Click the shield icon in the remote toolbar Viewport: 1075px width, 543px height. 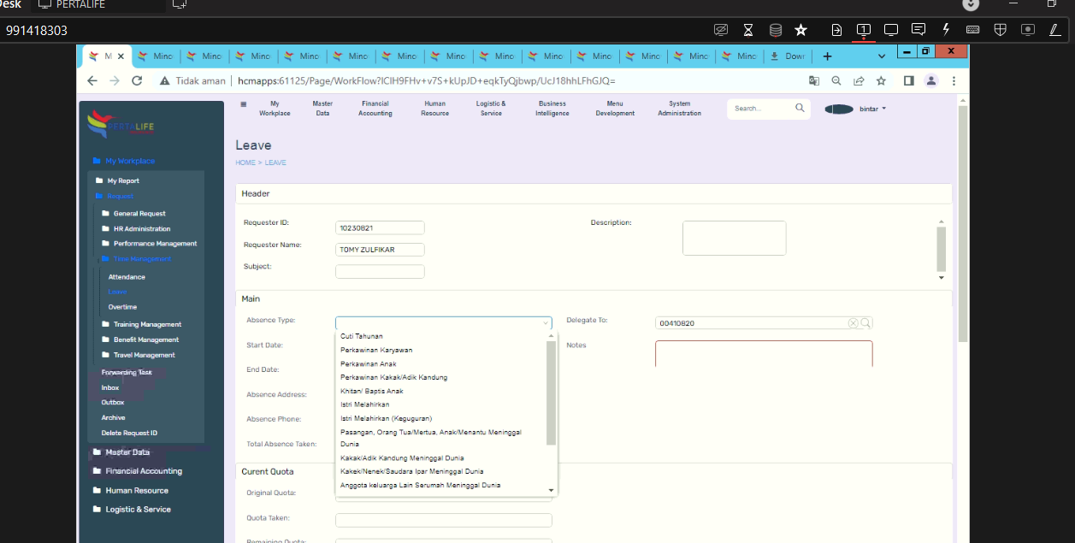tap(1000, 29)
